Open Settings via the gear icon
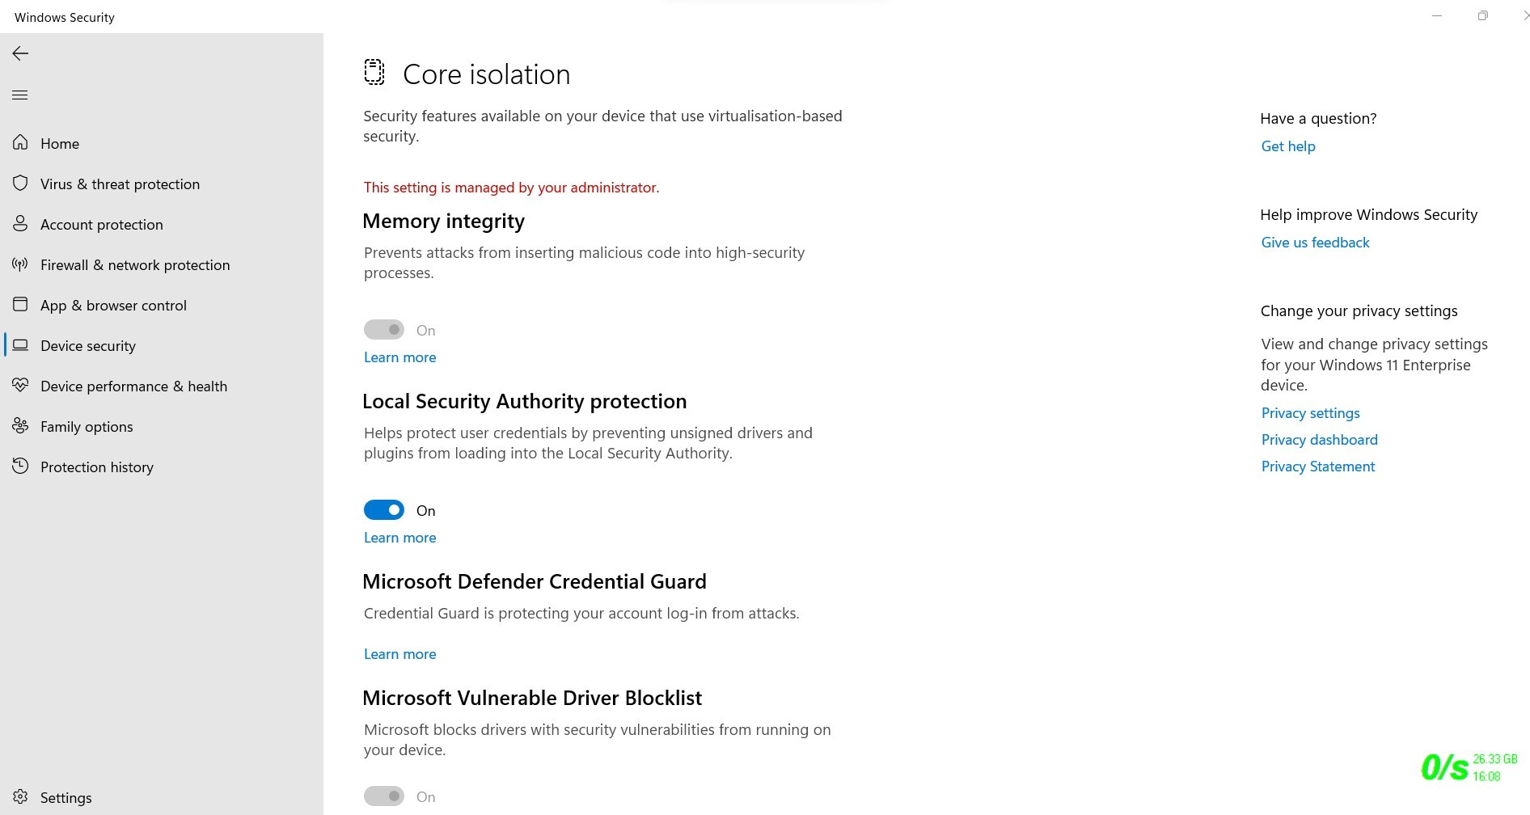This screenshot has width=1530, height=815. pos(20,797)
